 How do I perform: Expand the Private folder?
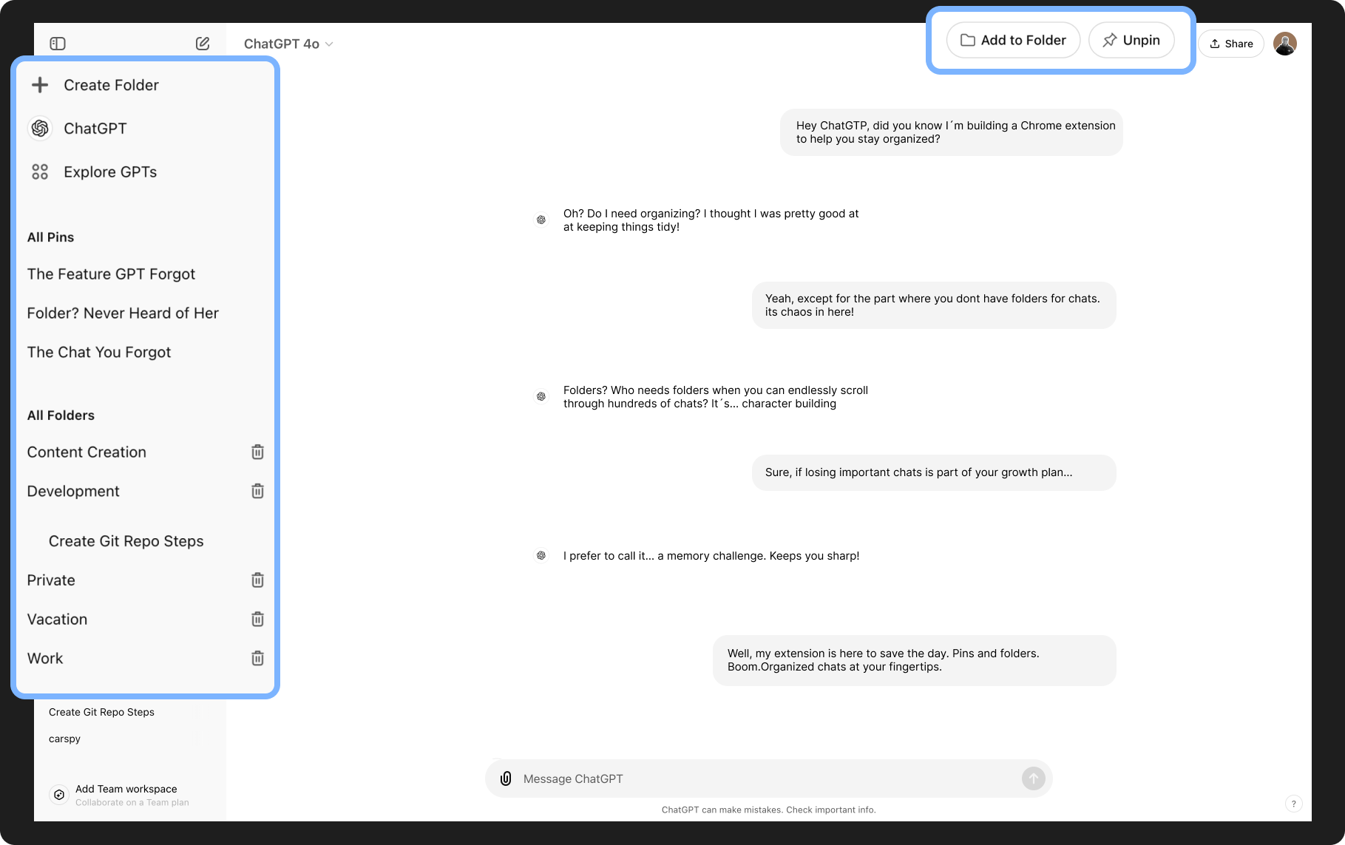(x=51, y=580)
